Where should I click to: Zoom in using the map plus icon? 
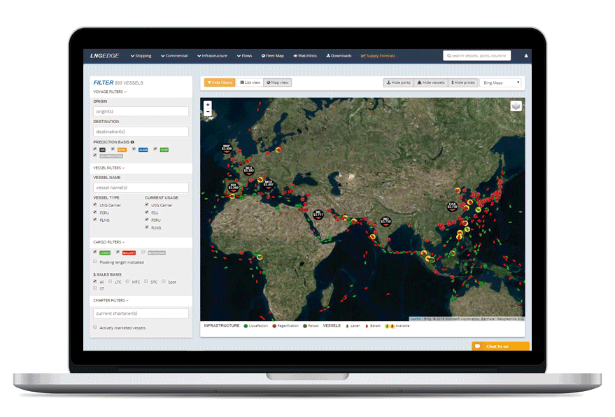[206, 104]
